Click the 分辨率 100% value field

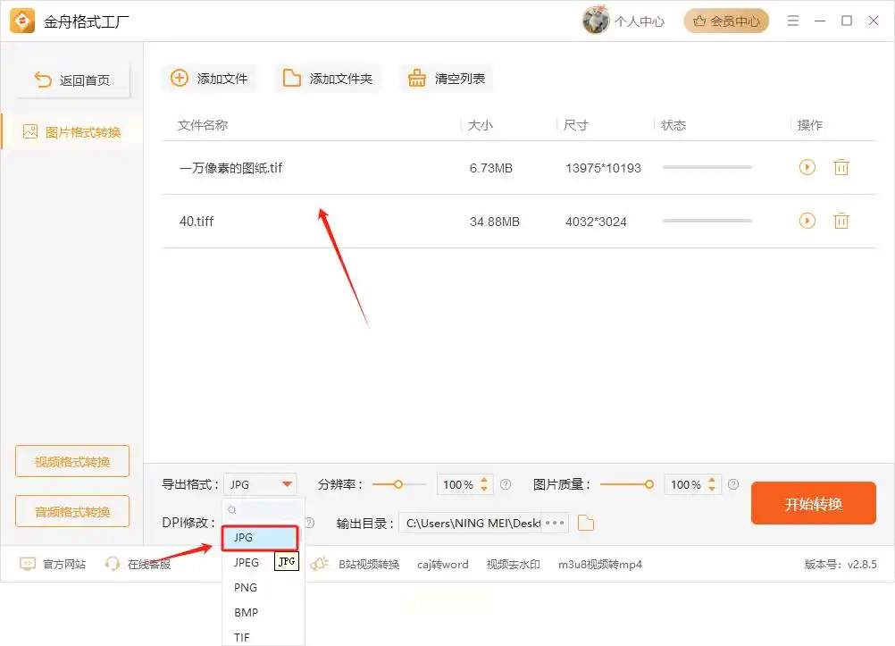(458, 484)
